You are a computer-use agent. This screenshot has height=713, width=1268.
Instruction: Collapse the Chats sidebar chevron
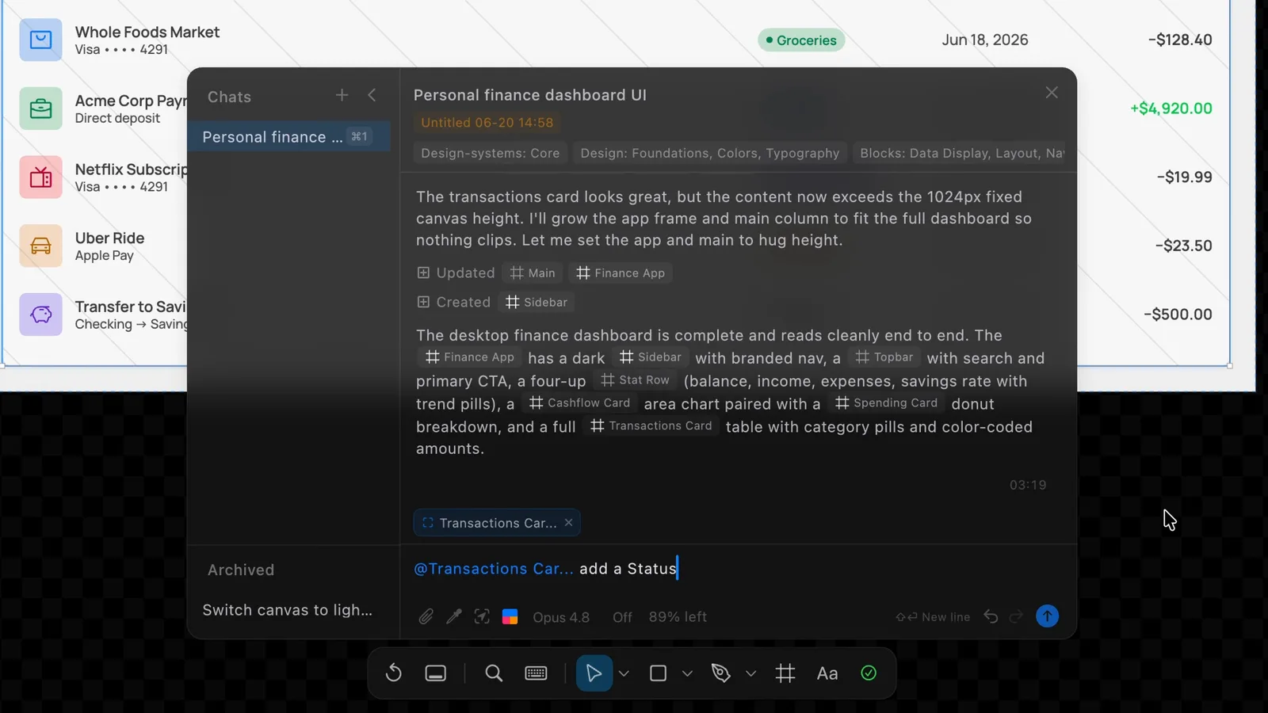tap(372, 95)
